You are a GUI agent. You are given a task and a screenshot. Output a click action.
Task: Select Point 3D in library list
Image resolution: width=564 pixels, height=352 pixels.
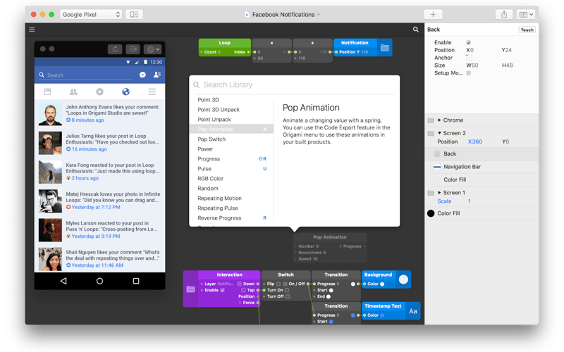pos(232,100)
